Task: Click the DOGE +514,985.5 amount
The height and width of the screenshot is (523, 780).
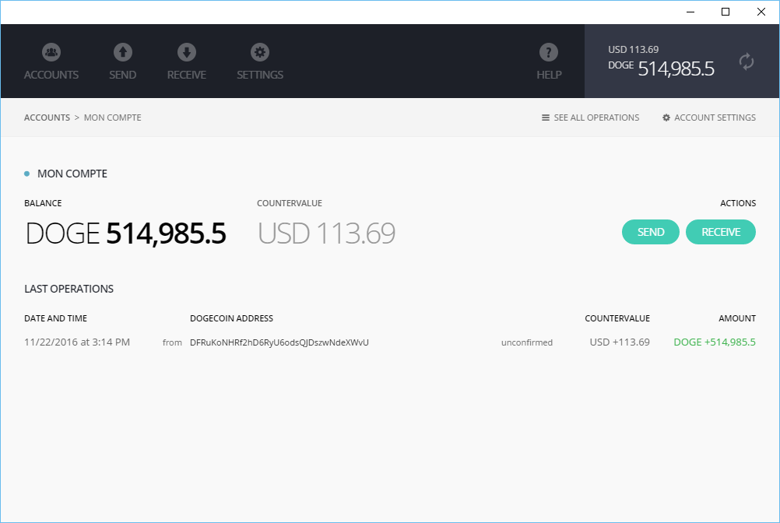Action: (x=715, y=342)
